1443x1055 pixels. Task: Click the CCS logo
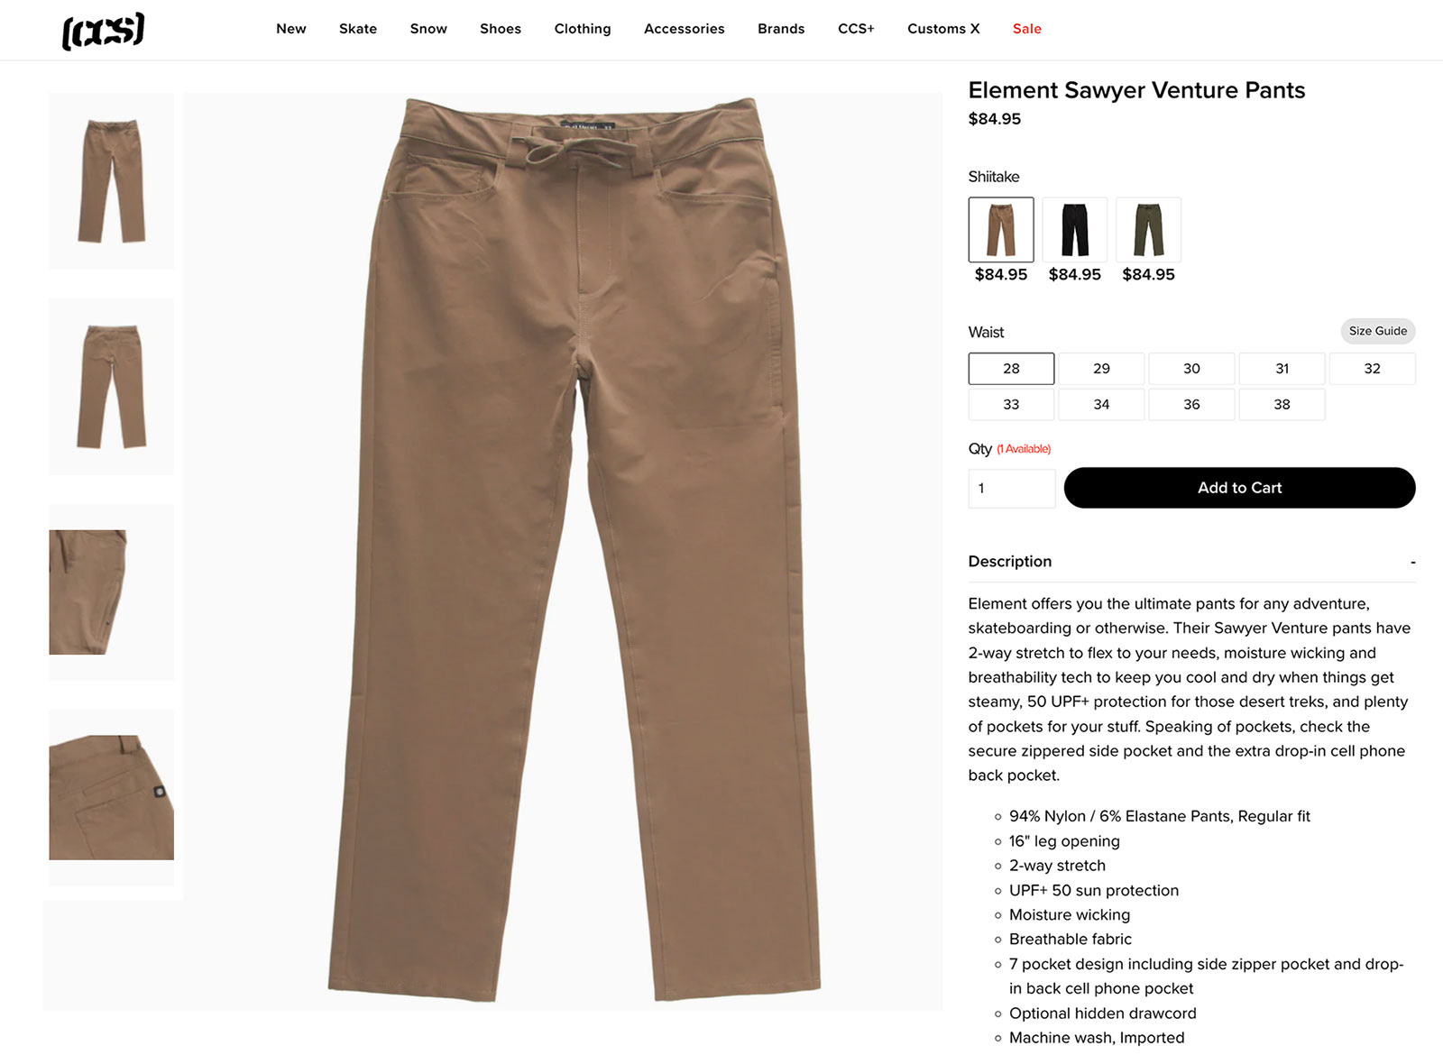pyautogui.click(x=103, y=31)
